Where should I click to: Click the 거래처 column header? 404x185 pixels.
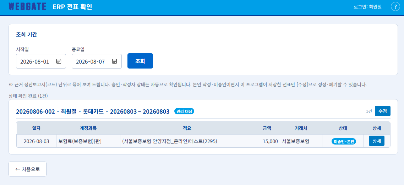(301, 128)
